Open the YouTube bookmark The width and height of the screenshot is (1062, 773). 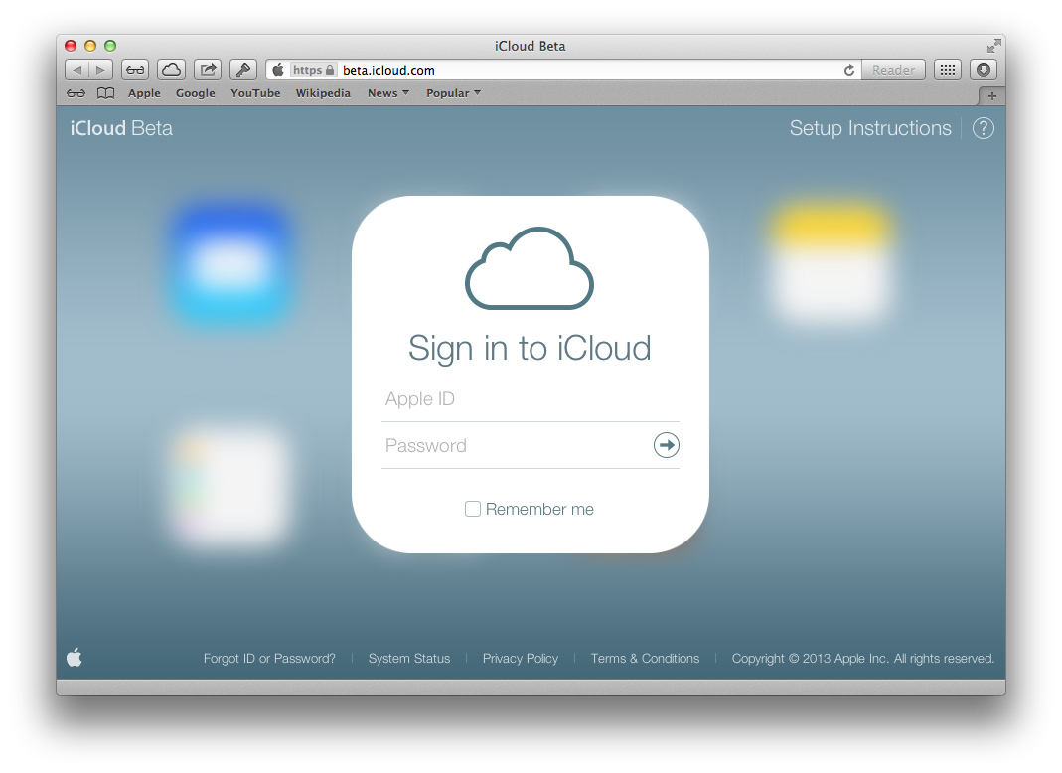coord(255,93)
